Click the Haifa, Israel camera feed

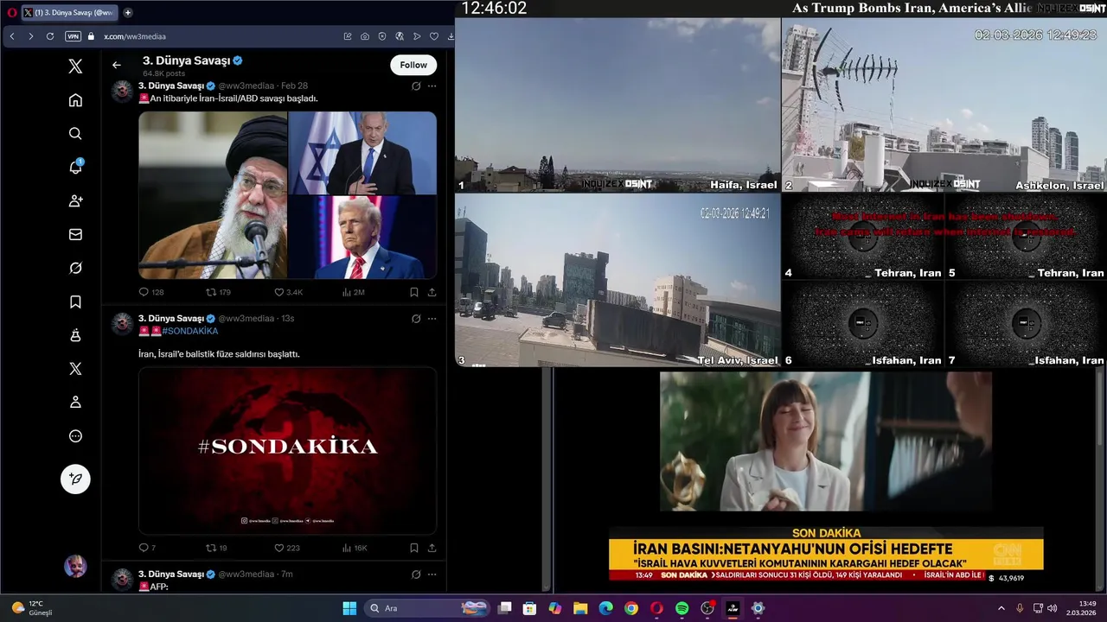pos(617,105)
